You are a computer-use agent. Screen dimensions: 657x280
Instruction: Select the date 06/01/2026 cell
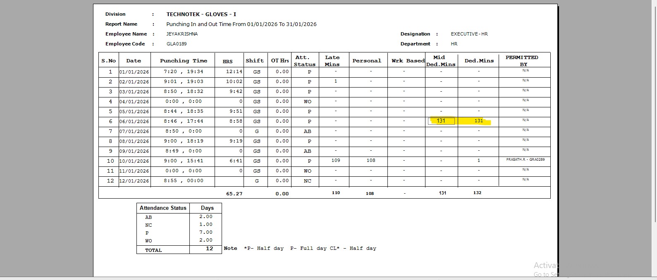134,121
